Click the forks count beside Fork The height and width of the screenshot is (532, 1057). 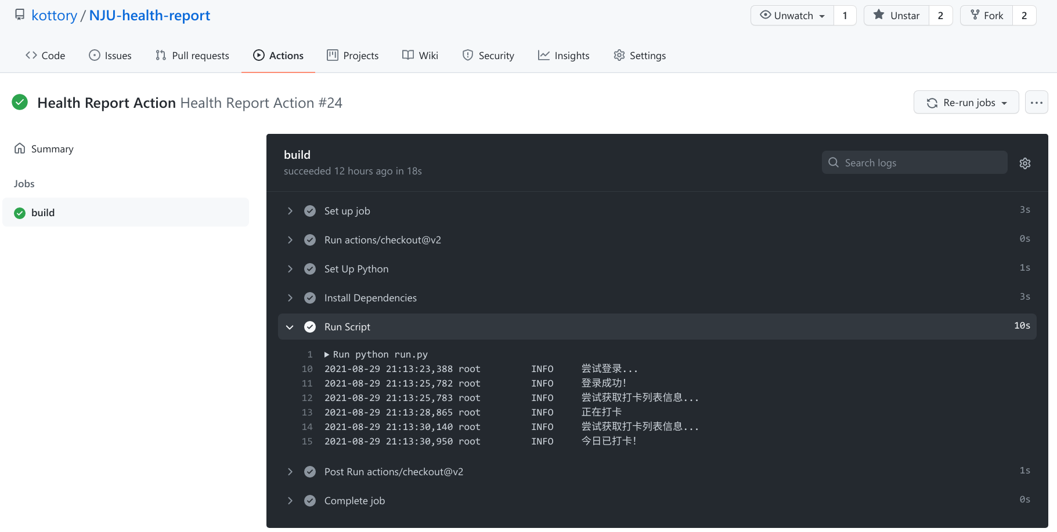[x=1024, y=16]
